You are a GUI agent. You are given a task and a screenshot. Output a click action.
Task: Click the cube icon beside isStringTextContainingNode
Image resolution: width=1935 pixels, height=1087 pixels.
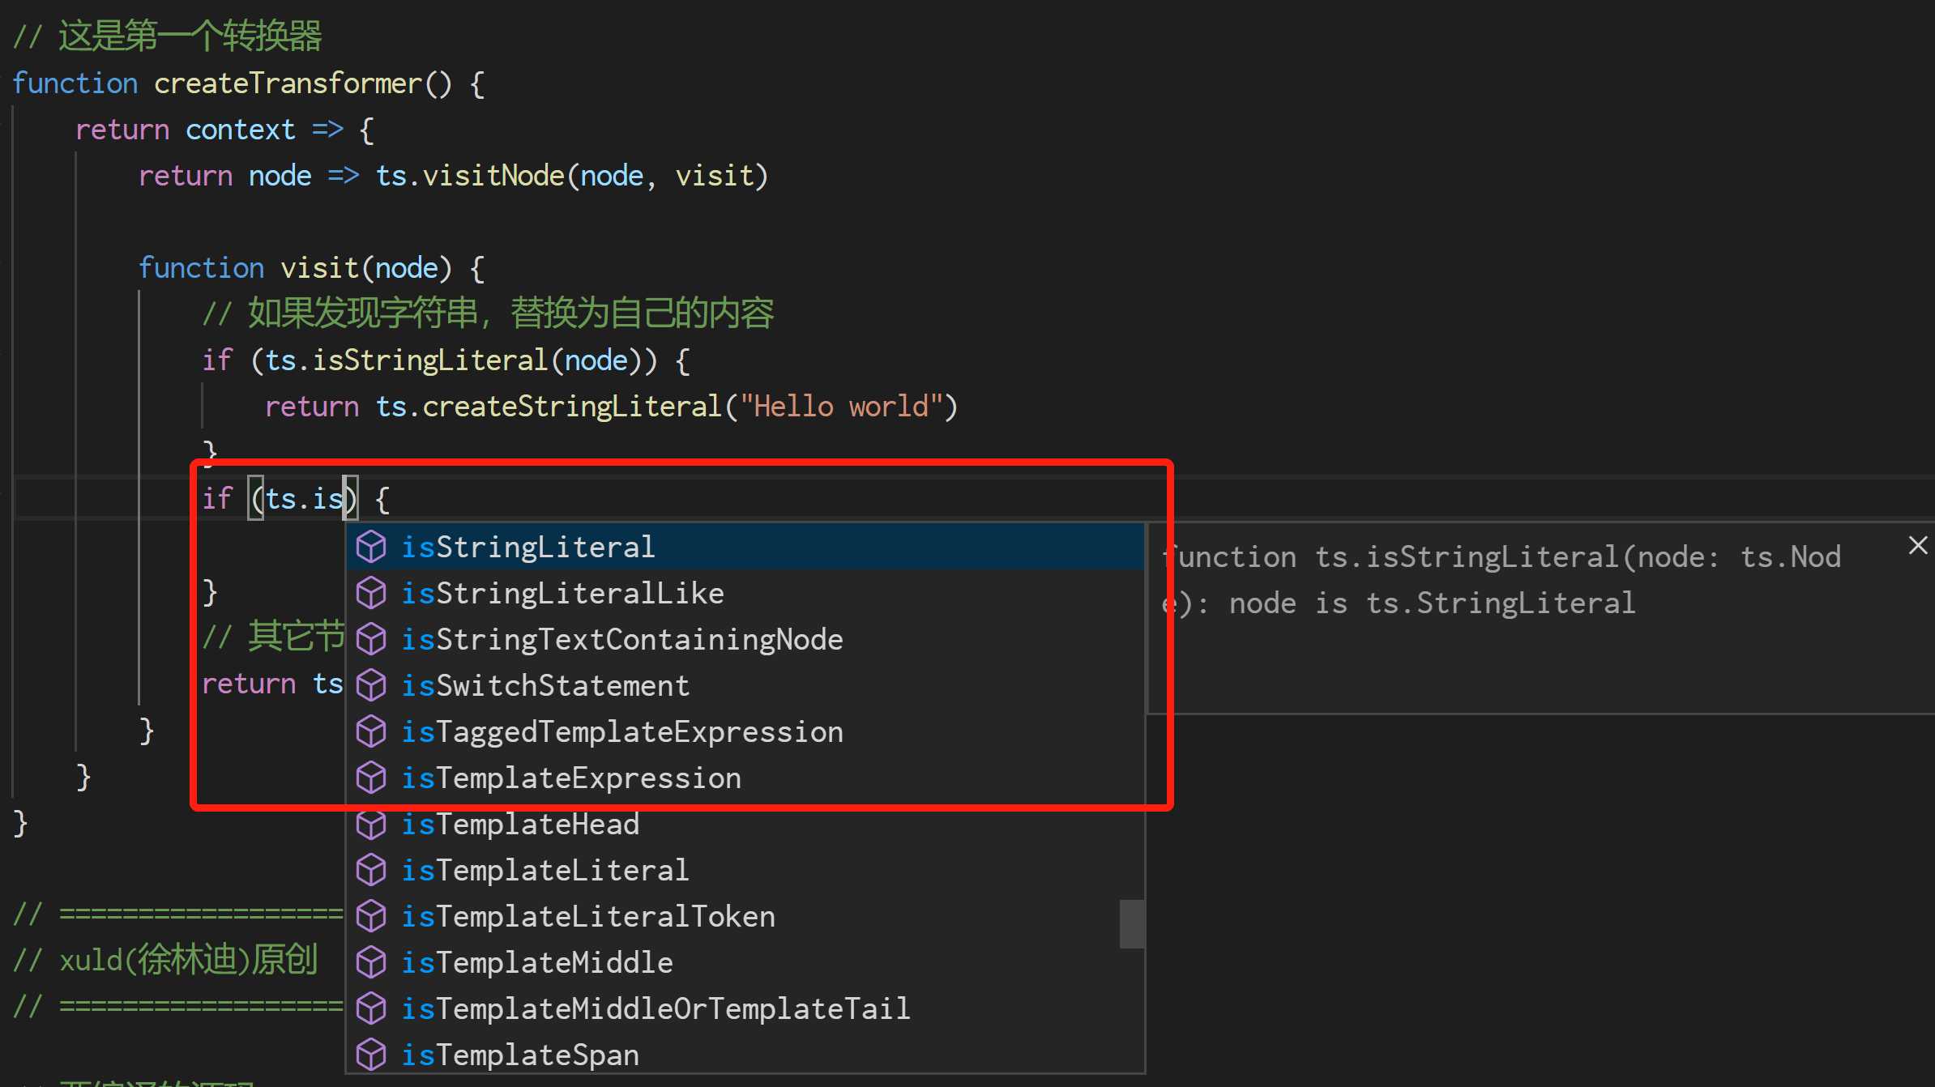(x=371, y=639)
